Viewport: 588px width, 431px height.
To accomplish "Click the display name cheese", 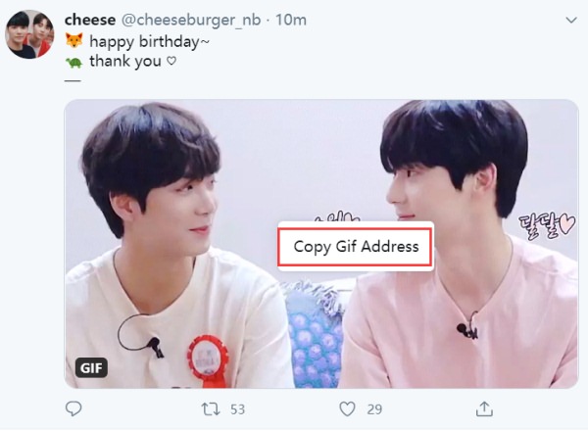I will [90, 20].
